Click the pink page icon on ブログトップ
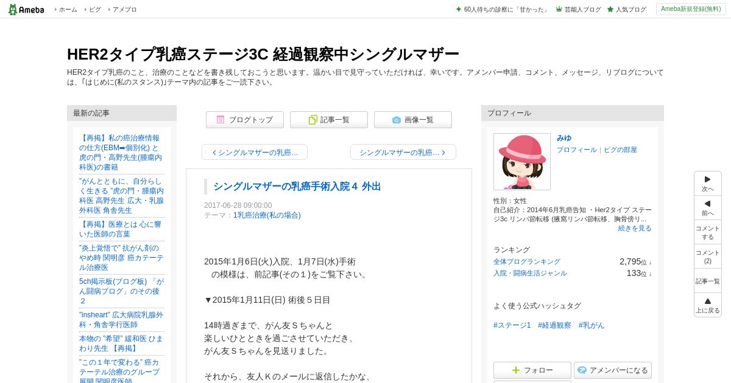The height and width of the screenshot is (383, 731). pyautogui.click(x=221, y=120)
